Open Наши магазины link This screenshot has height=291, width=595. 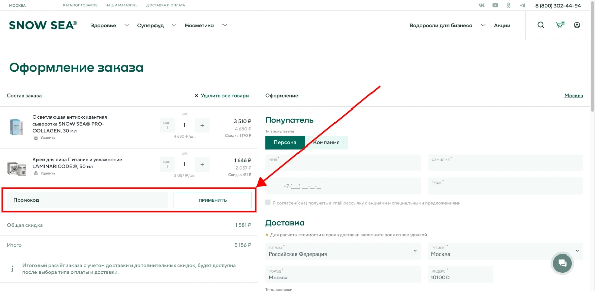[122, 5]
